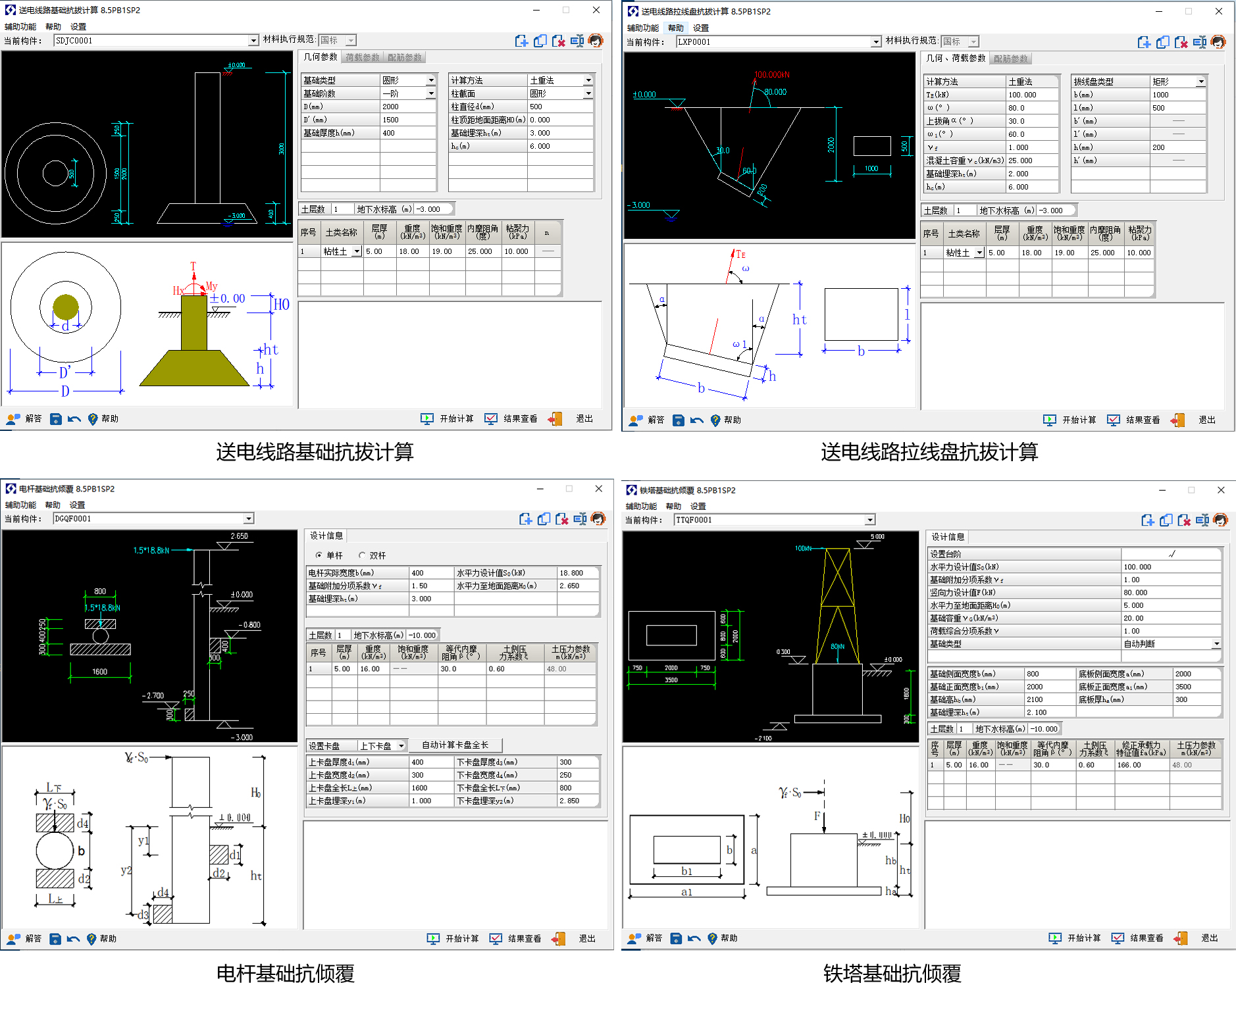Select the 单杆 radio button
Image resolution: width=1236 pixels, height=1025 pixels.
pyautogui.click(x=319, y=555)
